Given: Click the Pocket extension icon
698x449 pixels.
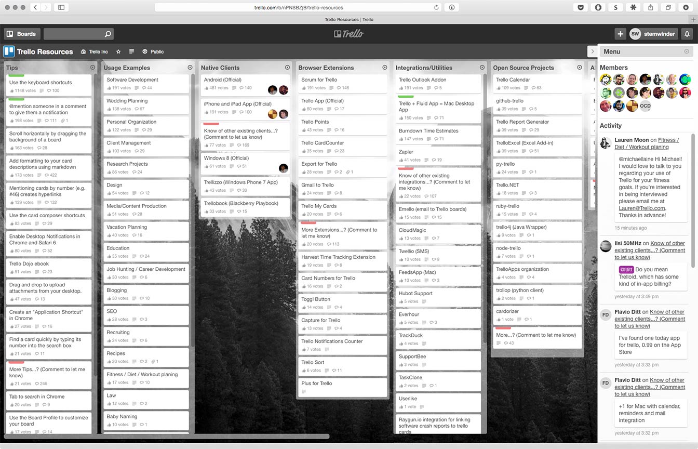Looking at the screenshot, I should [580, 7].
